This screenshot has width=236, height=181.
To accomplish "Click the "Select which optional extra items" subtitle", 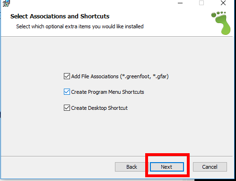I will [80, 26].
